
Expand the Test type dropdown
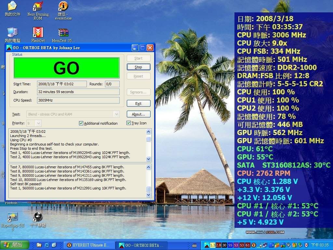(x=116, y=114)
